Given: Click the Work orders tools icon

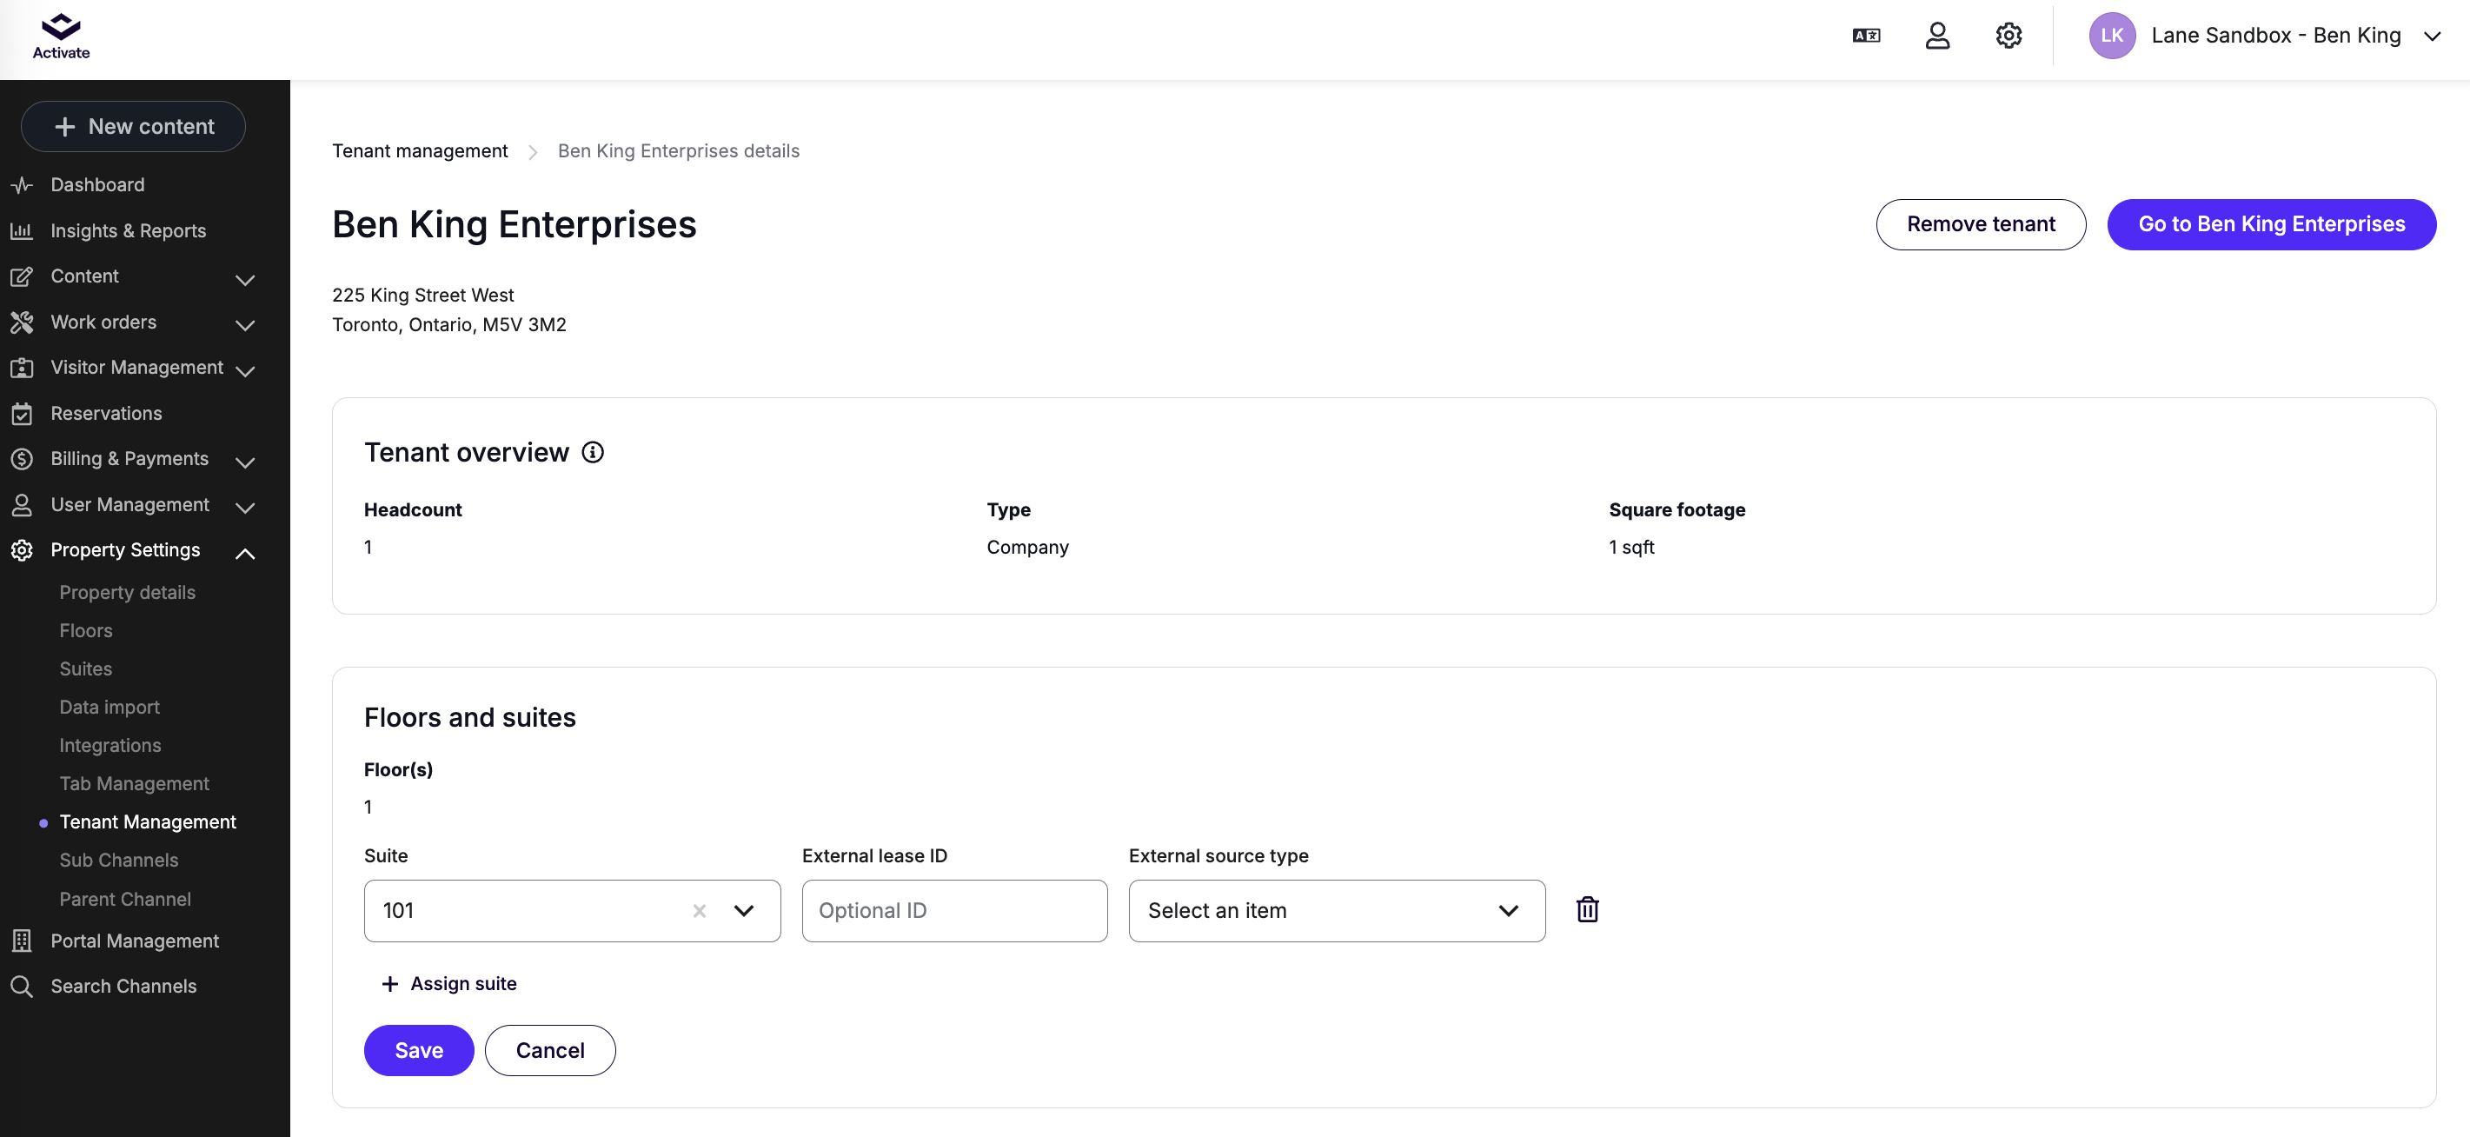Looking at the screenshot, I should click(21, 322).
